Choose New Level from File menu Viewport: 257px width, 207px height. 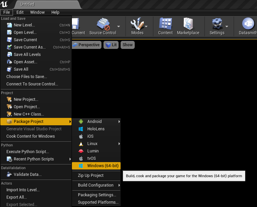(x=24, y=25)
